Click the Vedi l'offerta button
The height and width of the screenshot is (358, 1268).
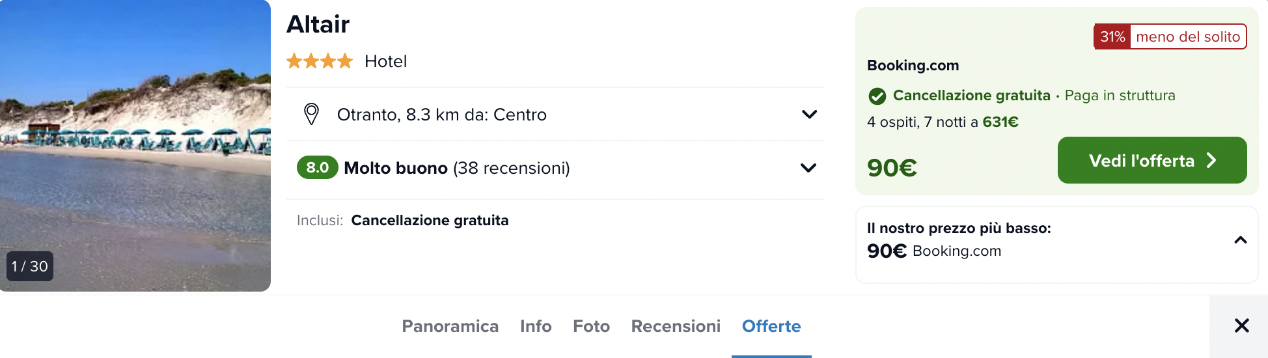pyautogui.click(x=1152, y=160)
